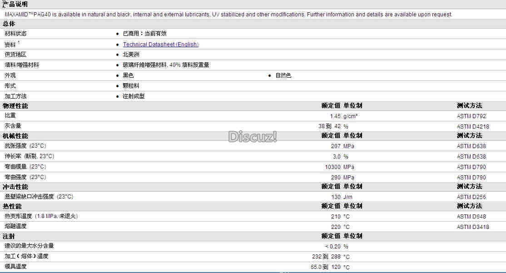
Task: Open the Technical Datasheet (English) link
Action: [x=160, y=44]
